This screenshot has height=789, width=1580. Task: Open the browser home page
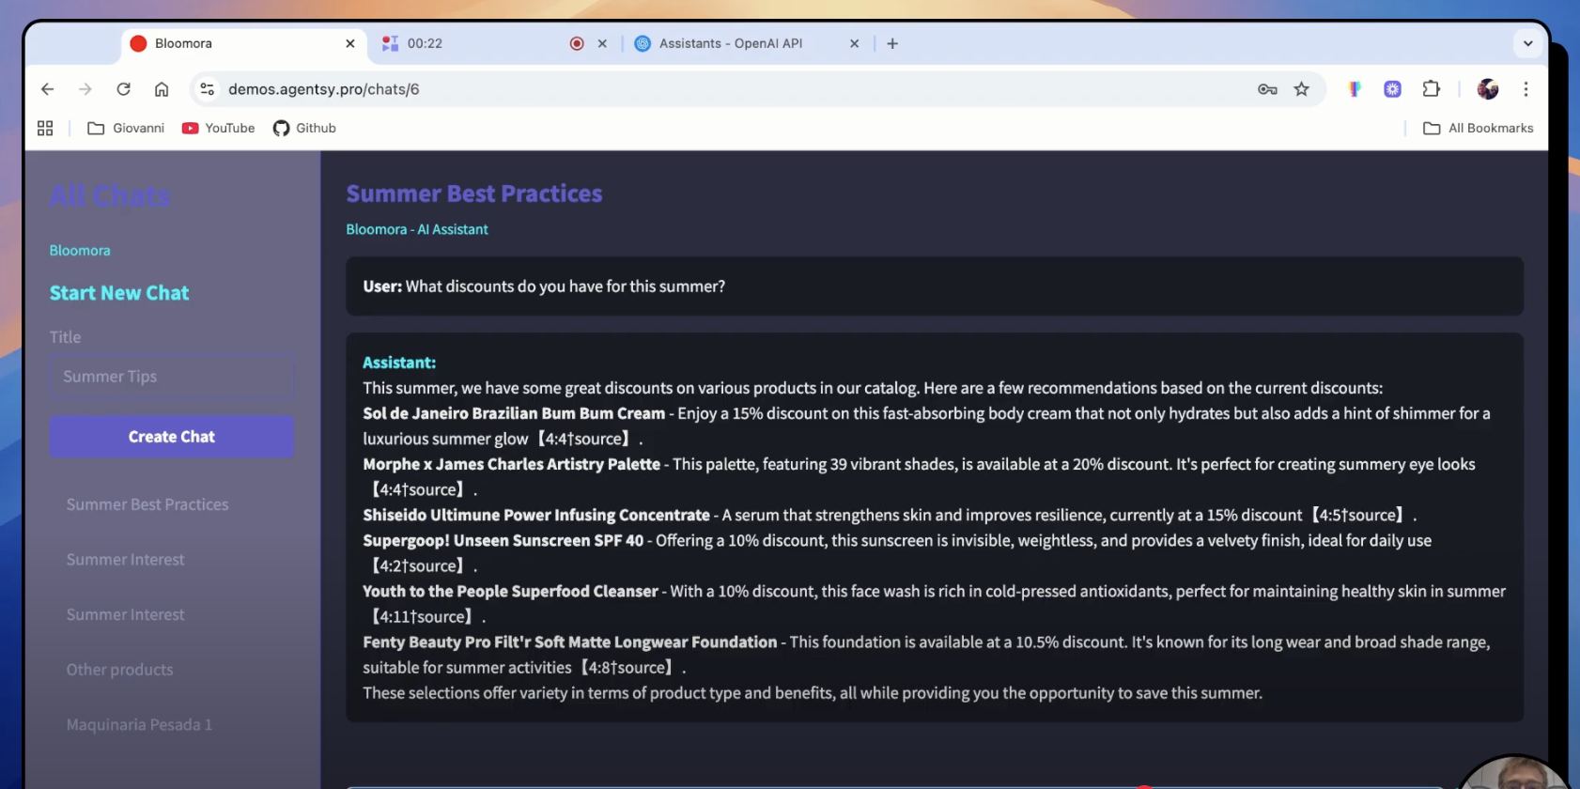click(x=162, y=89)
